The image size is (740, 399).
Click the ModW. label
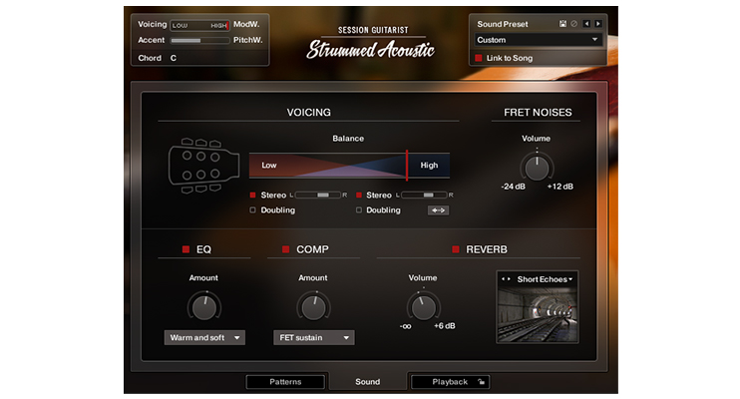(246, 24)
